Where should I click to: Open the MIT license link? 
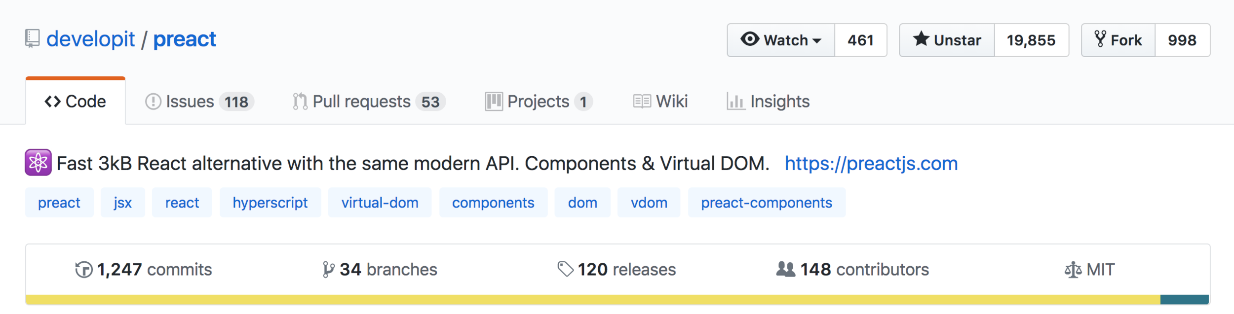point(1089,270)
